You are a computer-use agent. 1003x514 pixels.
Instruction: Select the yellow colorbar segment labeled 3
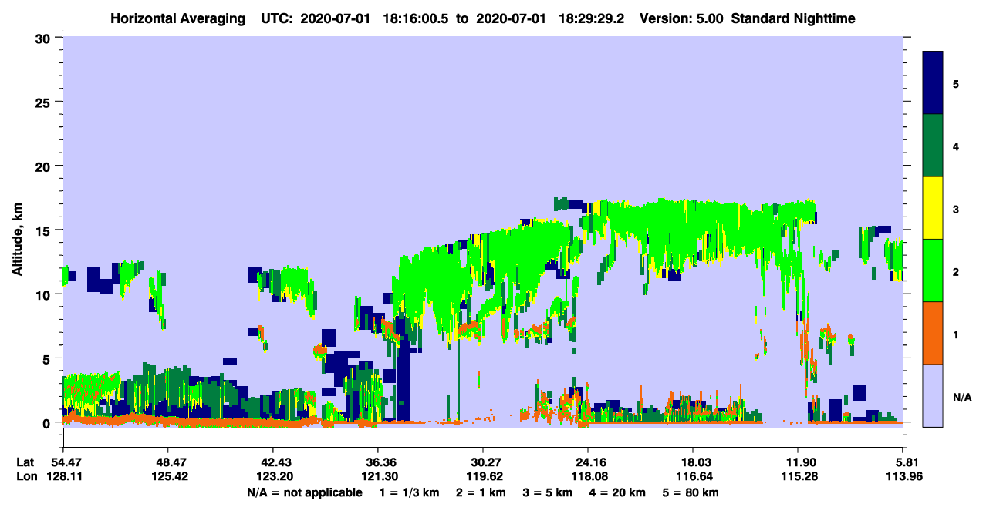[x=934, y=208]
